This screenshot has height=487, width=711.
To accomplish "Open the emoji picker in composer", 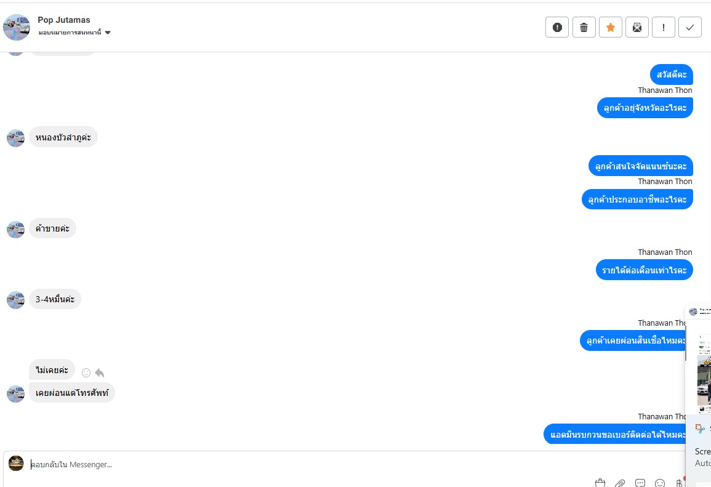I will coord(660,483).
